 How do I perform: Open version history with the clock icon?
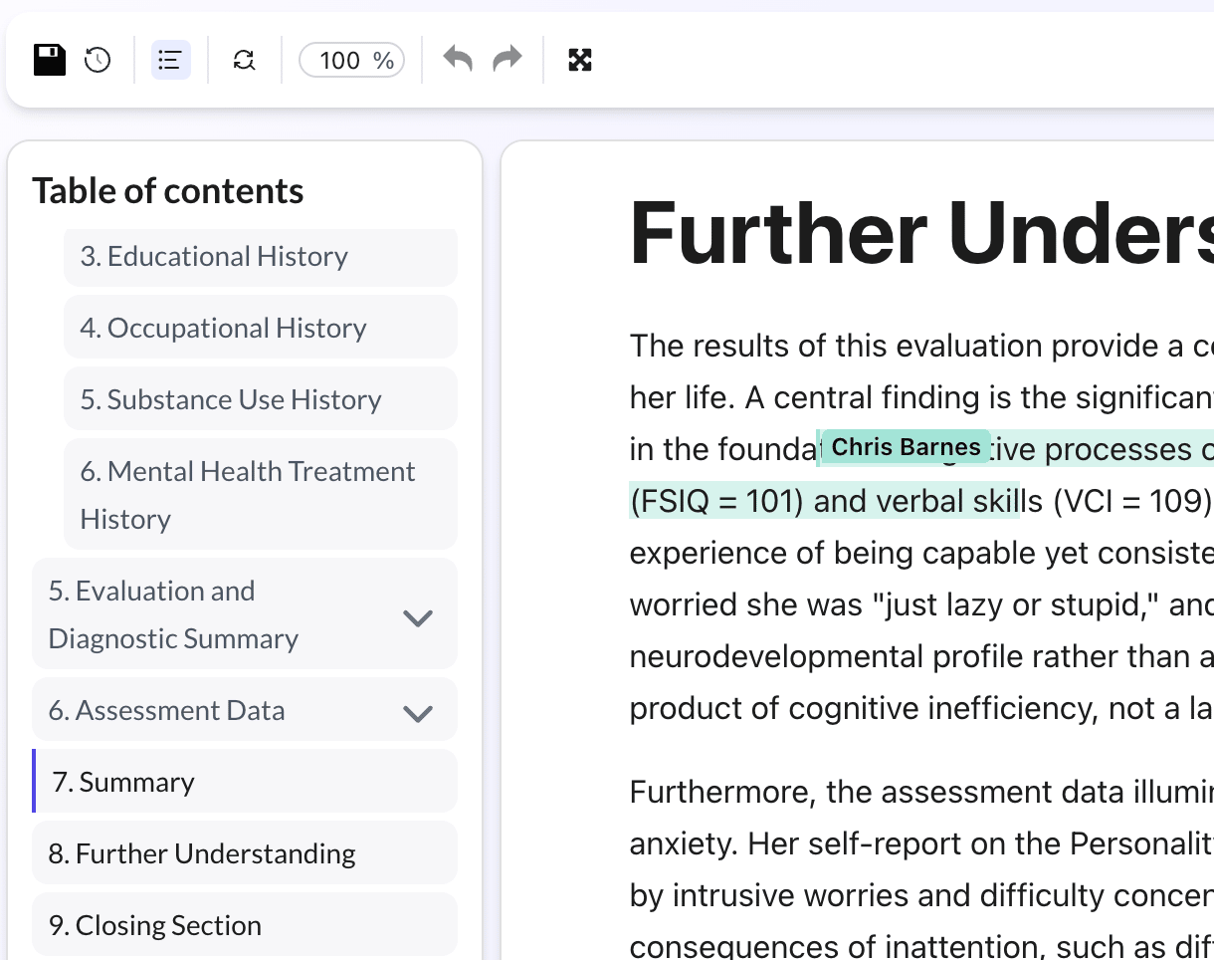tap(97, 60)
